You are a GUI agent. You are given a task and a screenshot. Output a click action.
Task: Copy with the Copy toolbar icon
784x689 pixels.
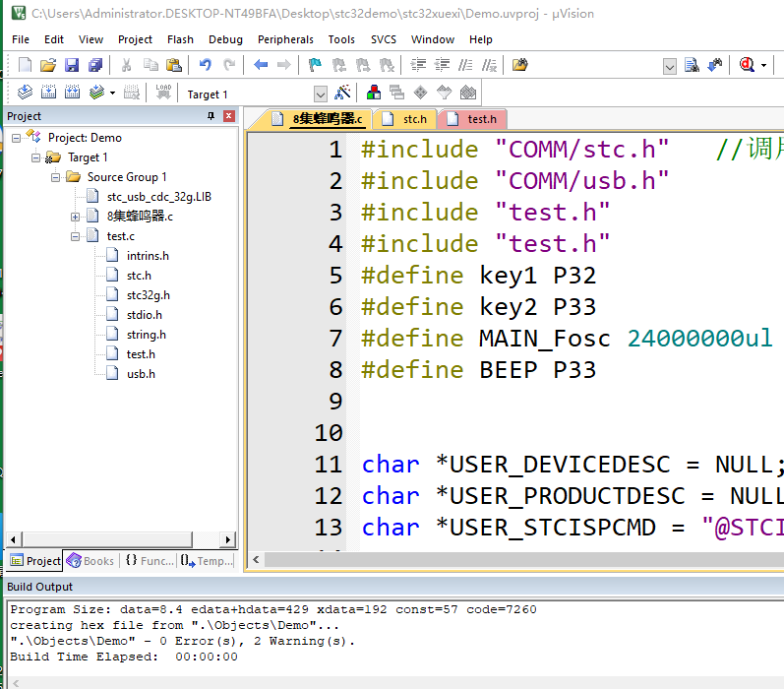pyautogui.click(x=151, y=65)
